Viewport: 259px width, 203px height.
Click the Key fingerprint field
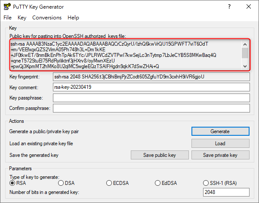151,77
